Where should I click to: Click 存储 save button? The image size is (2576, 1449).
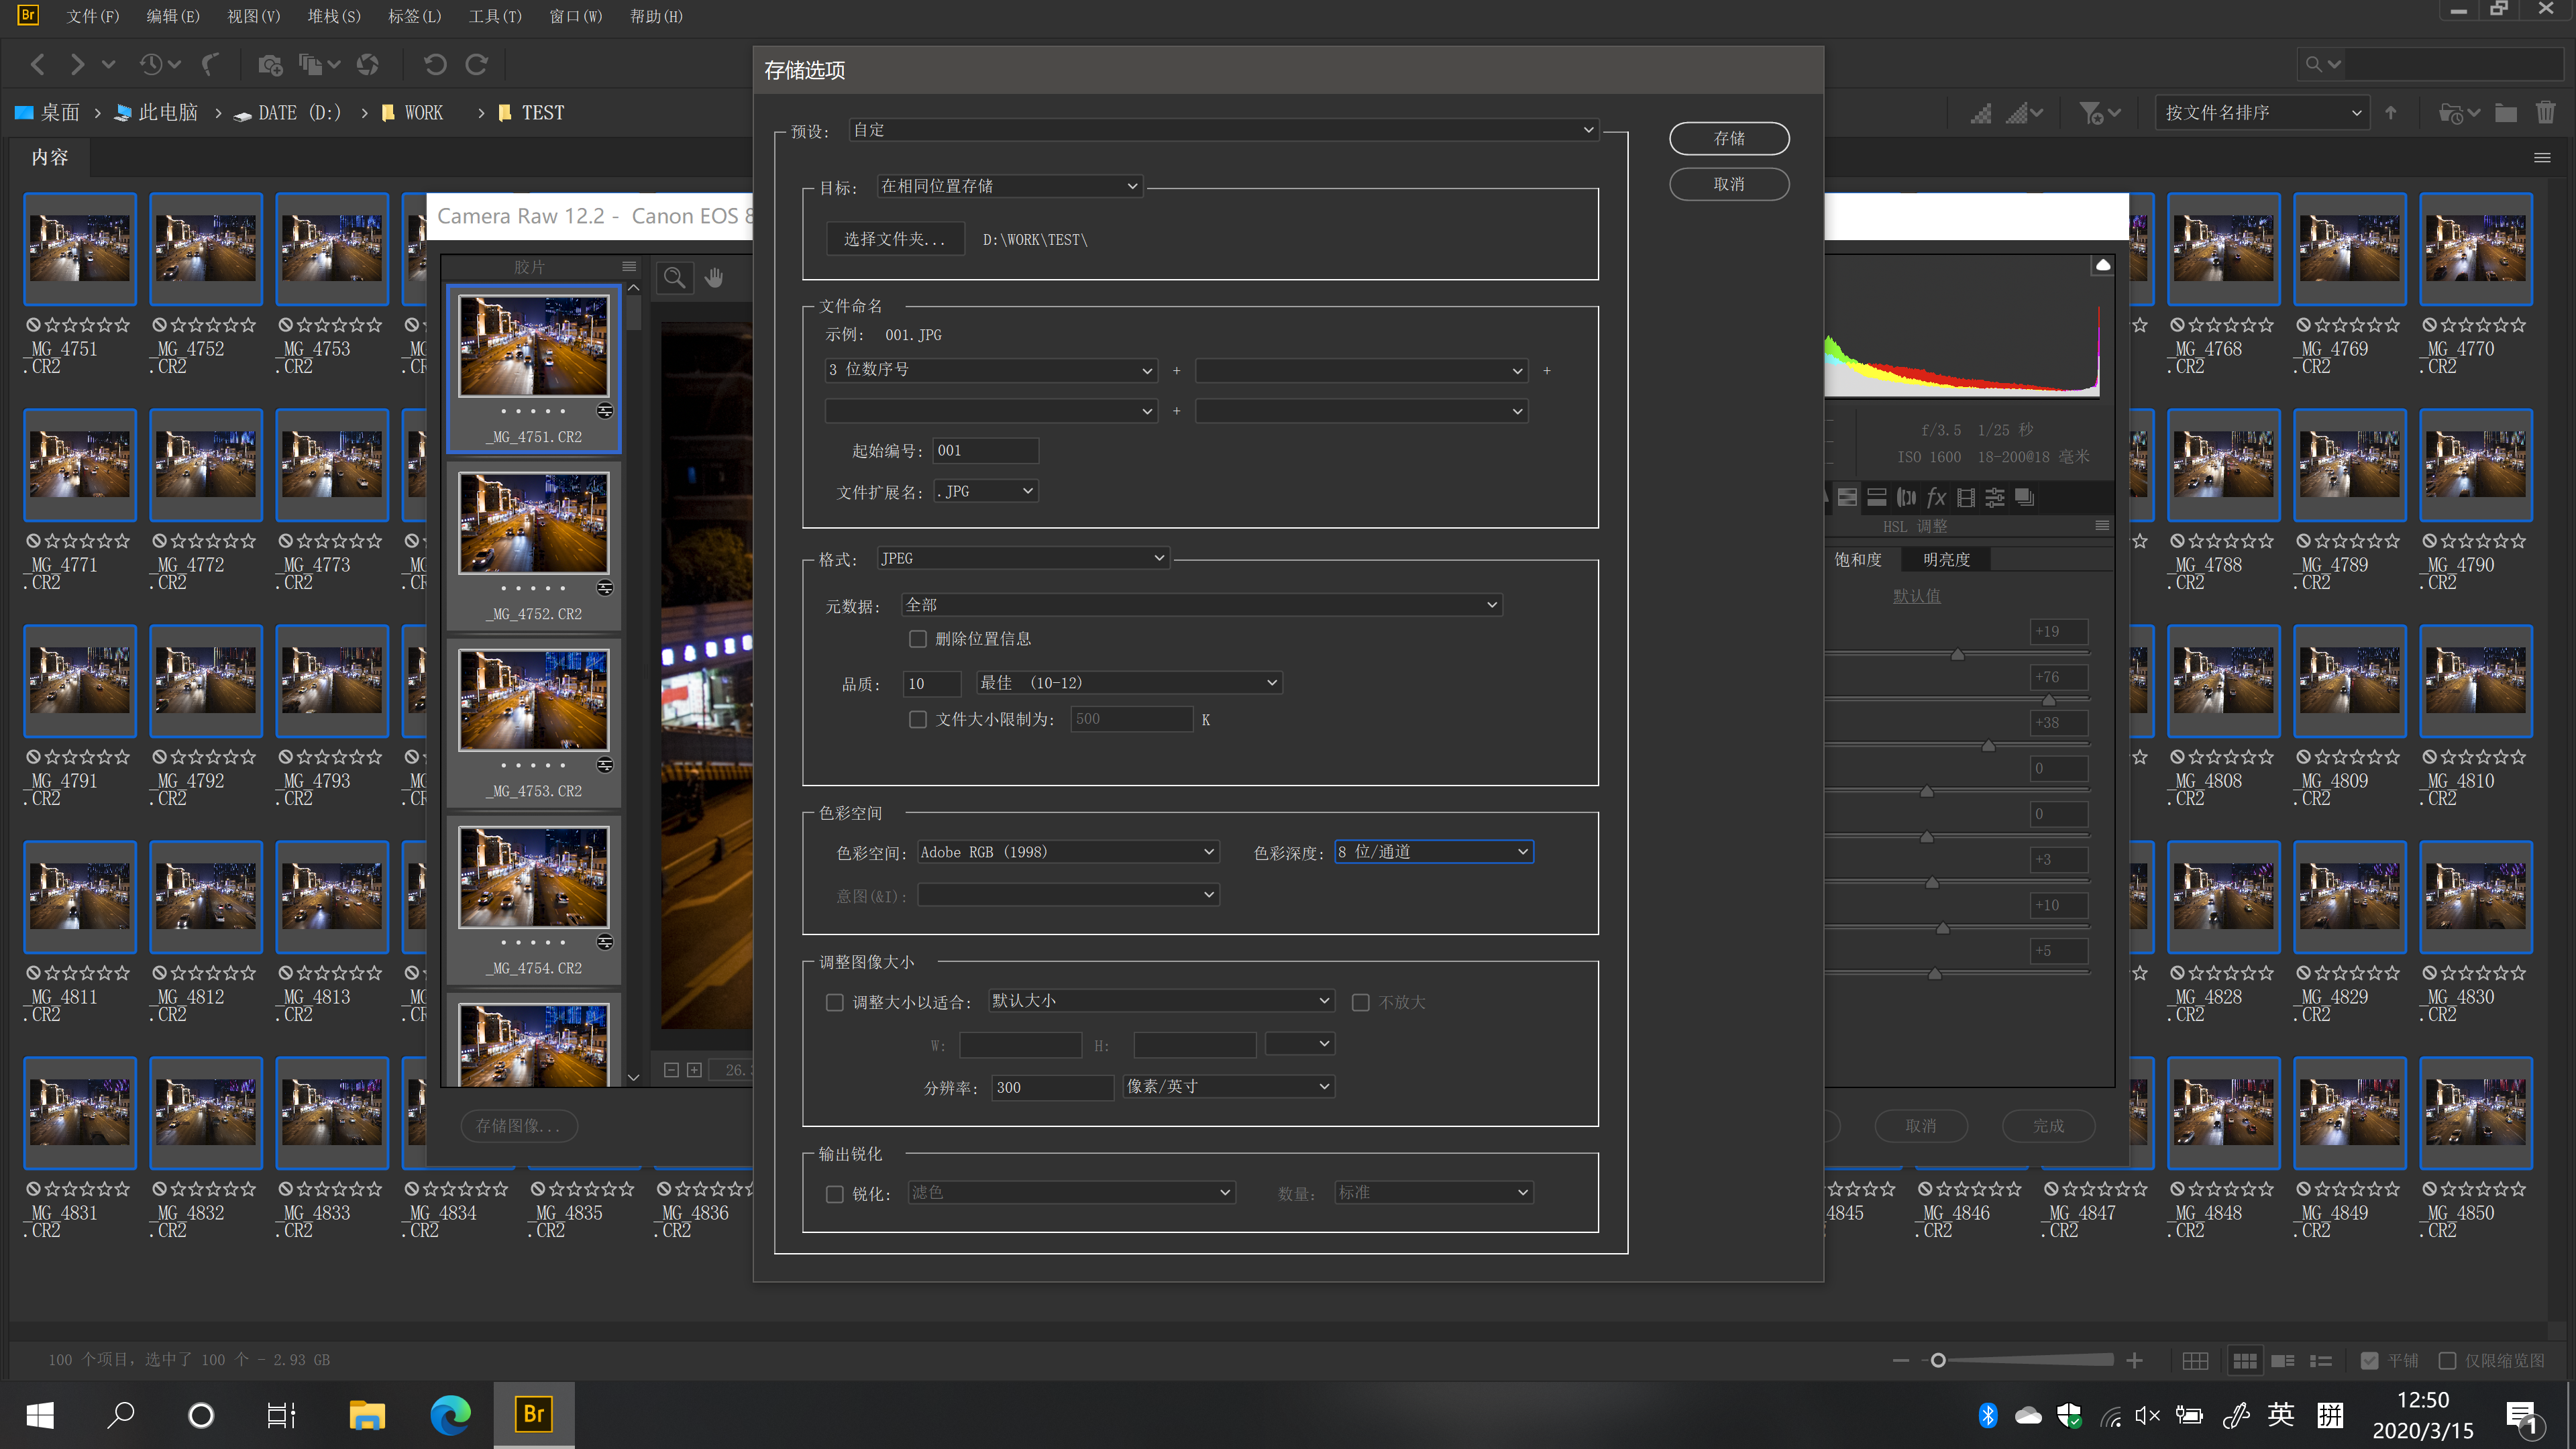click(x=1729, y=139)
